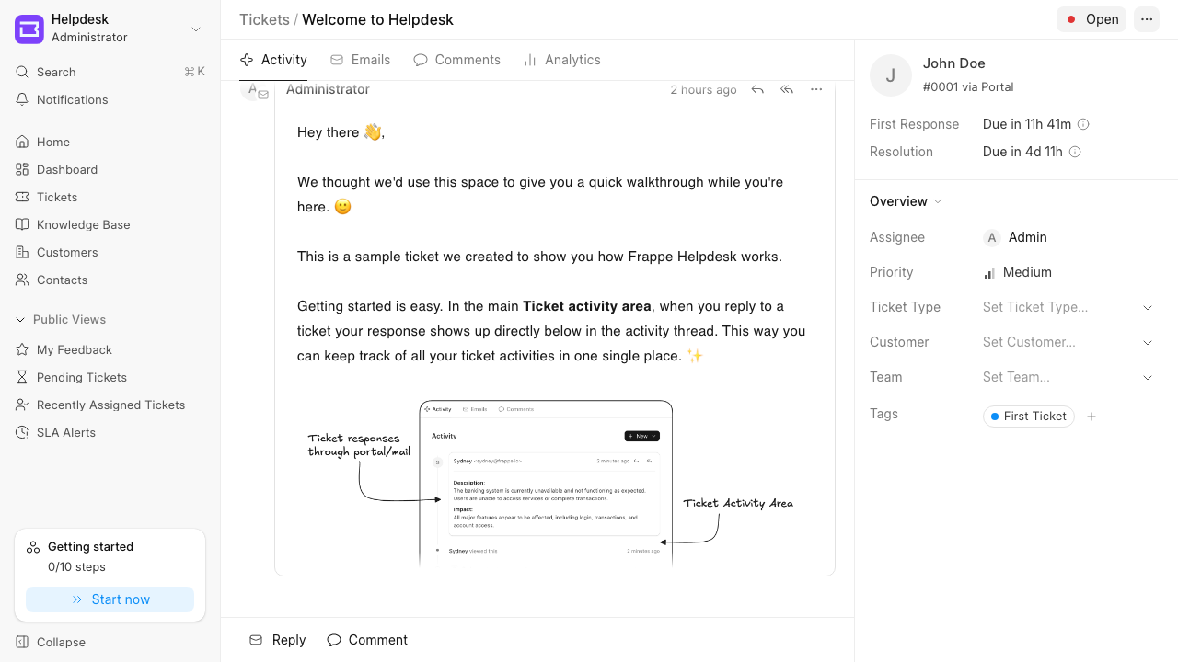Switch to the Analytics tab
Viewport: 1178px width, 662px height.
click(561, 60)
